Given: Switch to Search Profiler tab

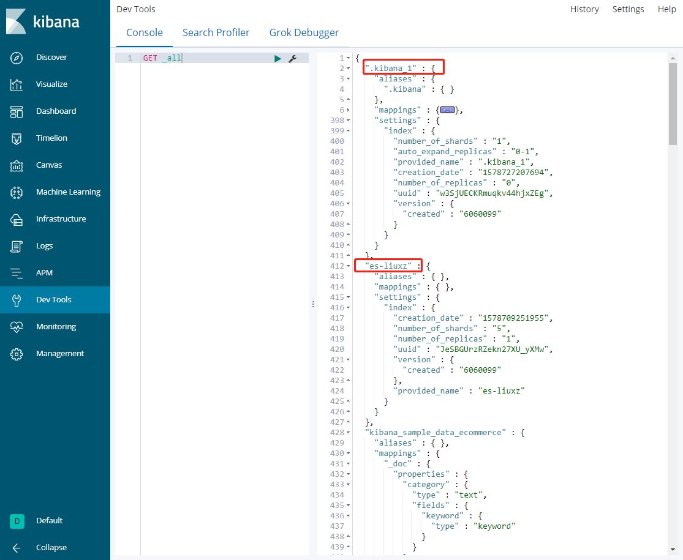Looking at the screenshot, I should pos(216,32).
